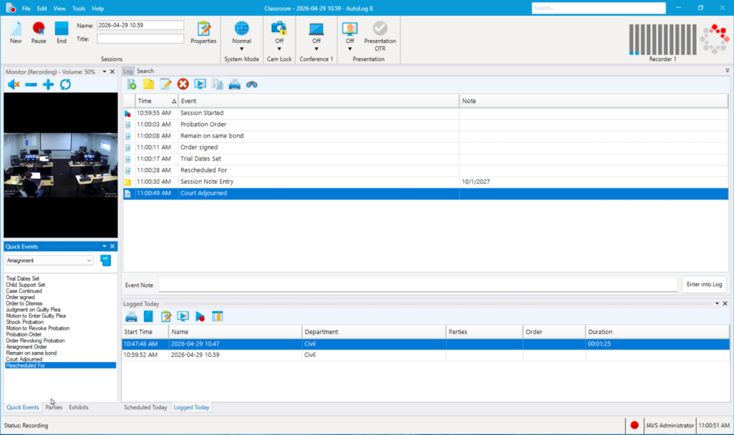This screenshot has width=734, height=435.
Task: Increase monitor volume with plus icon
Action: pos(48,84)
